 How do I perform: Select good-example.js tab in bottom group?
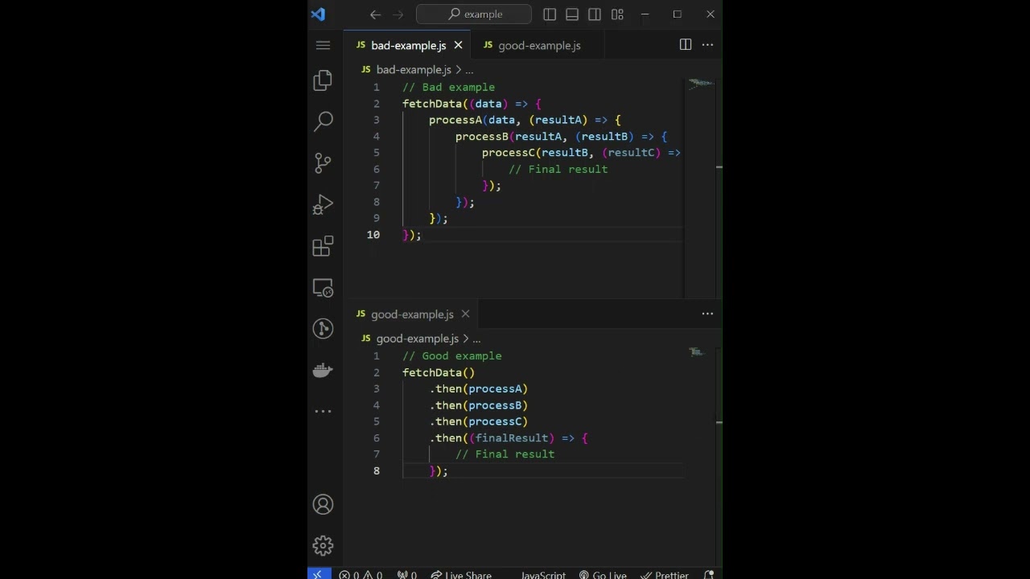pyautogui.click(x=412, y=314)
